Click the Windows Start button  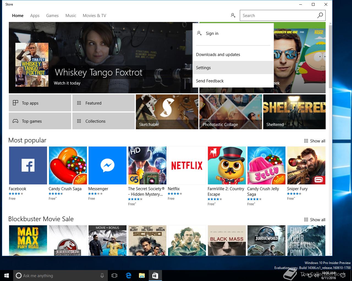coord(7,276)
